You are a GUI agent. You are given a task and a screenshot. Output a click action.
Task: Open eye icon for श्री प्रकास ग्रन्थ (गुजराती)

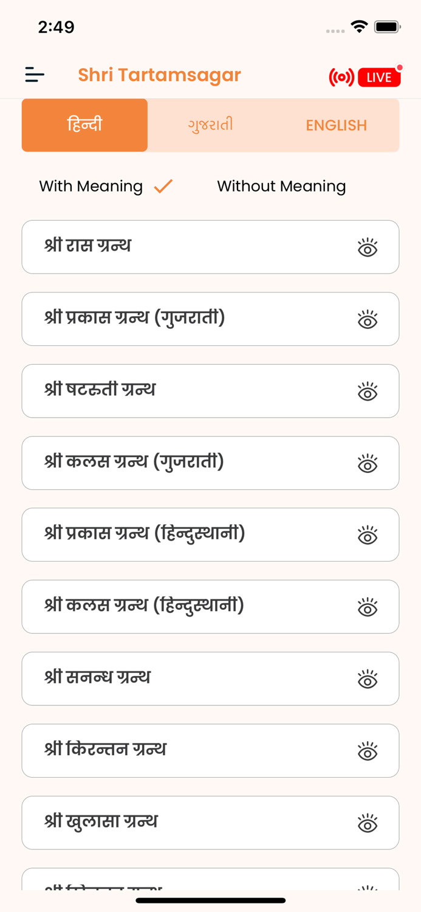pos(368,319)
